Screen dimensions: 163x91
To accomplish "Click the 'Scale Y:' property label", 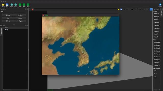I will [156, 34].
